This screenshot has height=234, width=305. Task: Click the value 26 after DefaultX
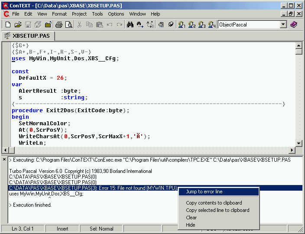[60, 78]
